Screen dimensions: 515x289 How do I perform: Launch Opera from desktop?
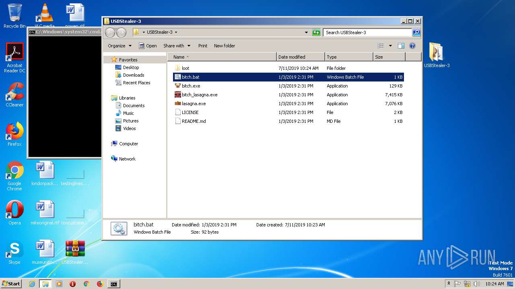14,212
